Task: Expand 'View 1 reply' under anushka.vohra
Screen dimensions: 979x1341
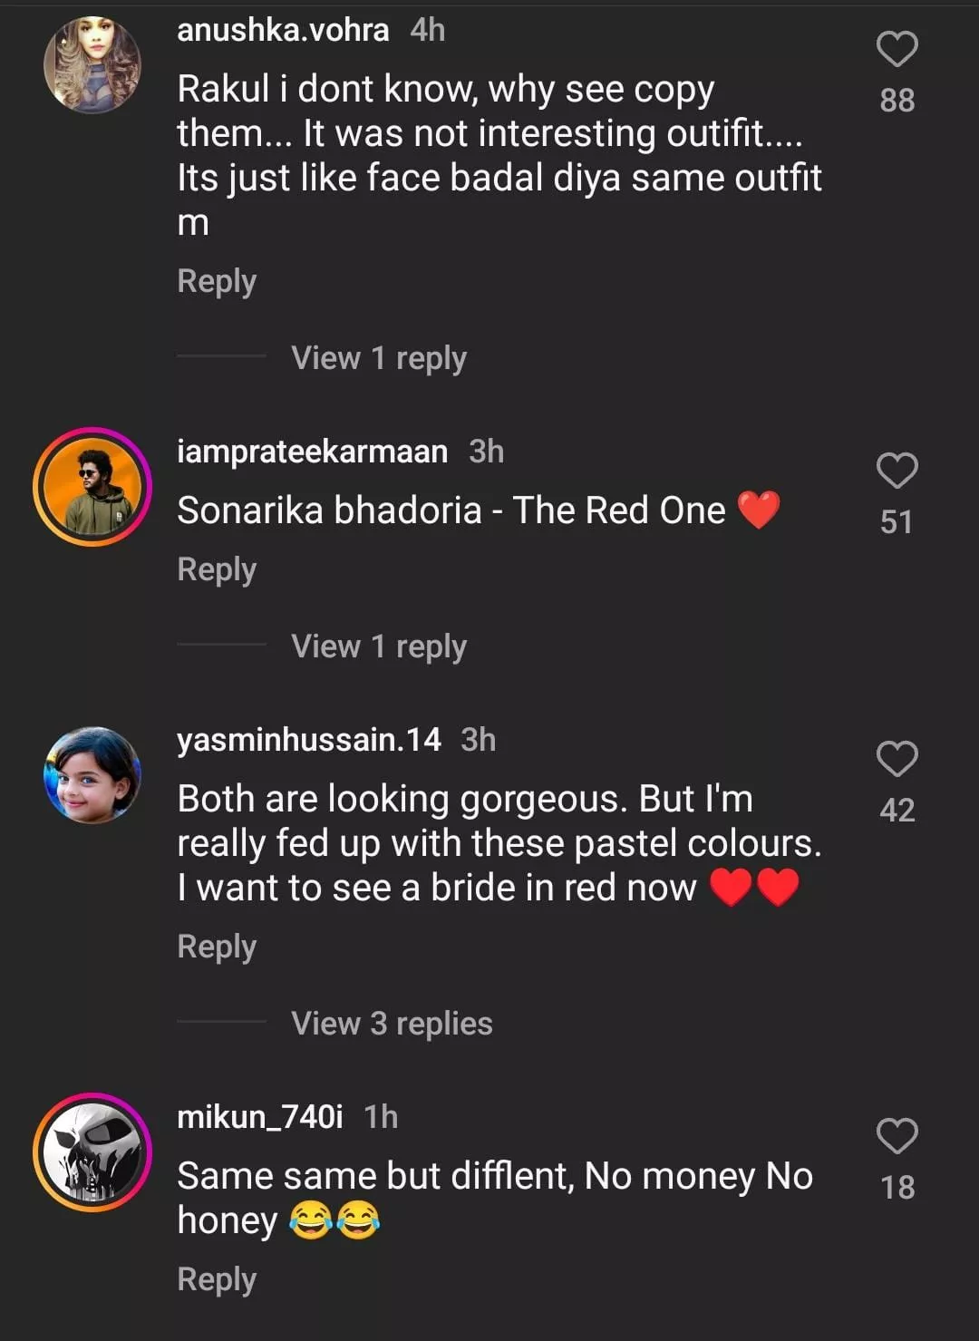Action: pyautogui.click(x=378, y=358)
